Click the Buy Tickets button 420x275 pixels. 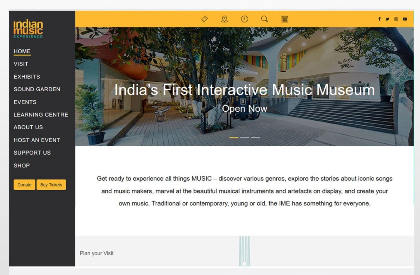coord(51,185)
